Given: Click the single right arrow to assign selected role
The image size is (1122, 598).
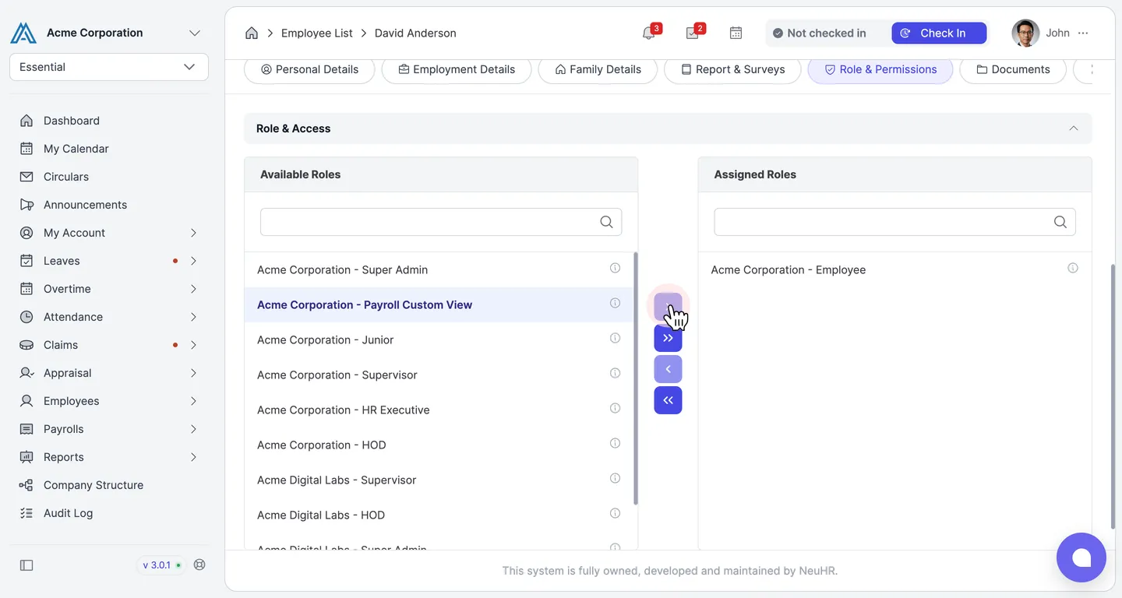Looking at the screenshot, I should point(668,307).
